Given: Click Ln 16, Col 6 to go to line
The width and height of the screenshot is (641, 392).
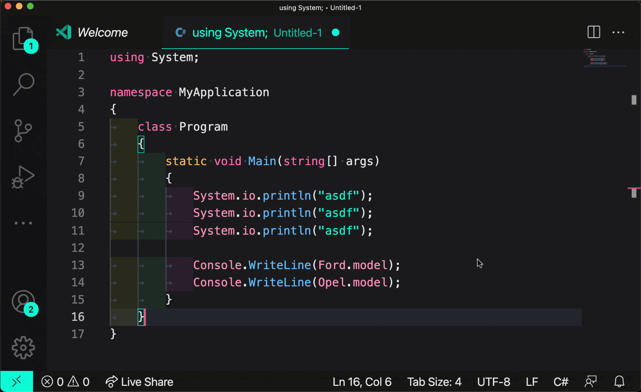Looking at the screenshot, I should [x=362, y=381].
